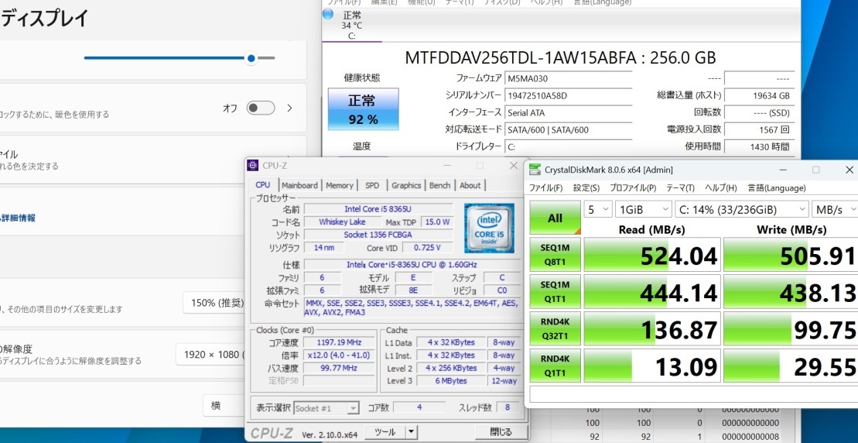Click the 閉じる button in CPU-Z
Viewport: 858px width, 443px height.
tap(501, 432)
